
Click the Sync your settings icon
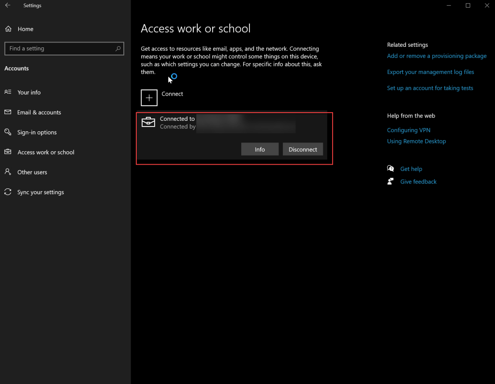click(x=8, y=192)
